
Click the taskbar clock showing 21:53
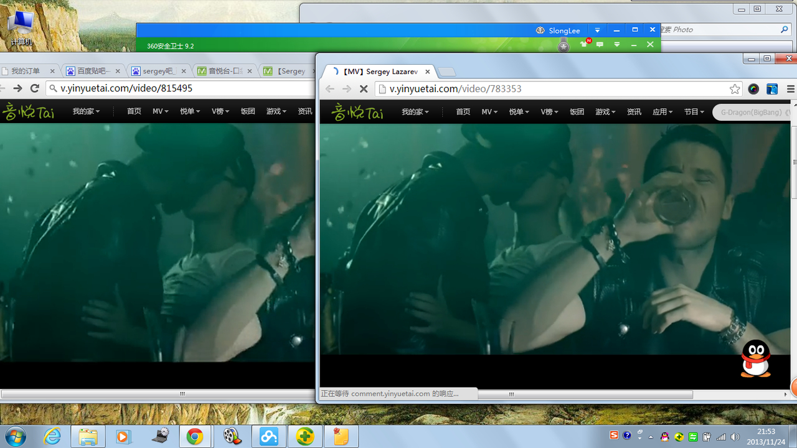[x=766, y=437]
